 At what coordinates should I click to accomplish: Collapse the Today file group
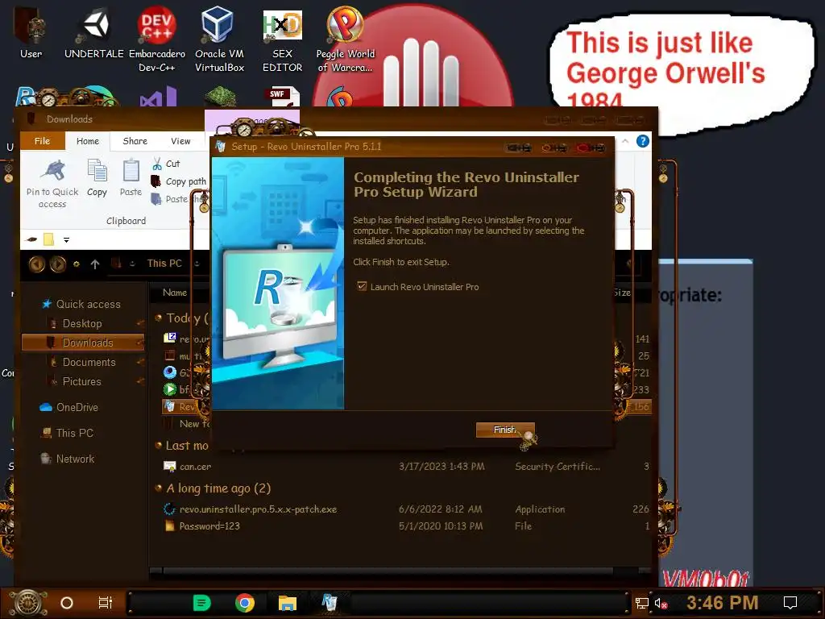[159, 318]
